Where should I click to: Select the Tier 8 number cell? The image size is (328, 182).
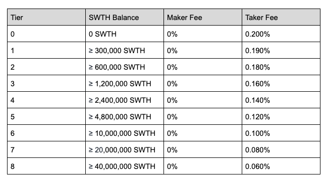pyautogui.click(x=47, y=166)
